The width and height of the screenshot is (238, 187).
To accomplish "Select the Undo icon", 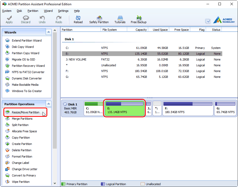I will pyautogui.click(x=42, y=19).
